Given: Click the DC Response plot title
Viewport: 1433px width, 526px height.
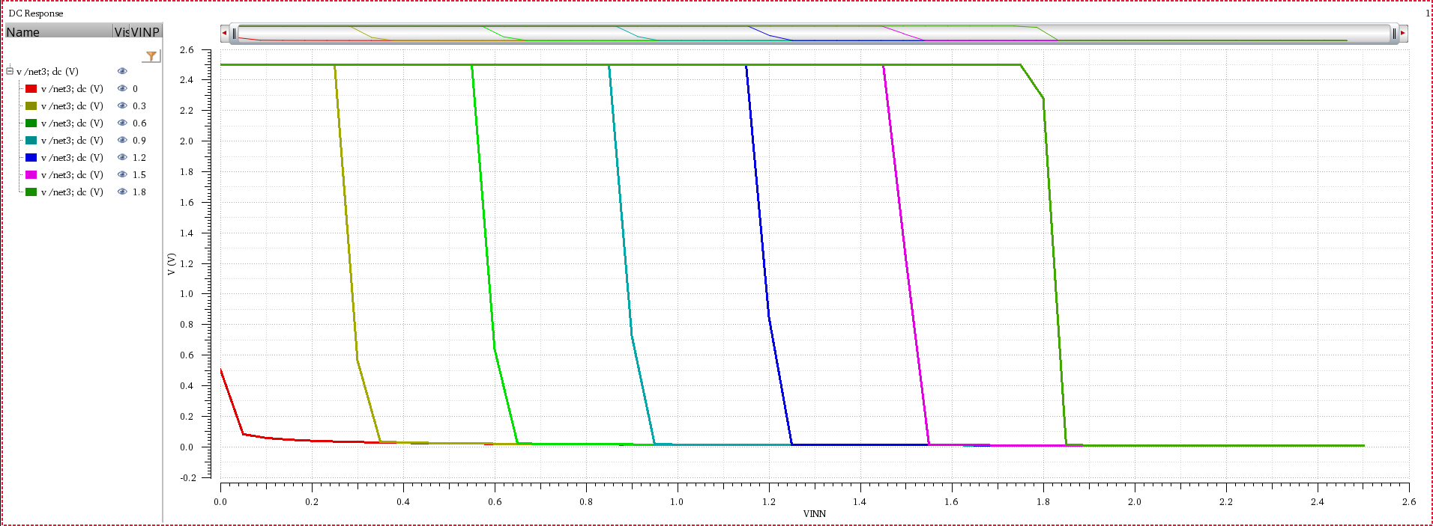Looking at the screenshot, I should (36, 13).
